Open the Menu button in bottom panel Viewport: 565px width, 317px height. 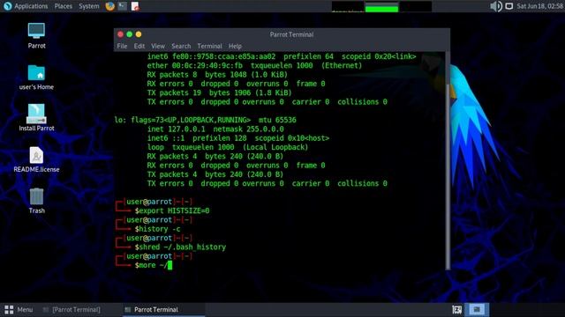19,309
